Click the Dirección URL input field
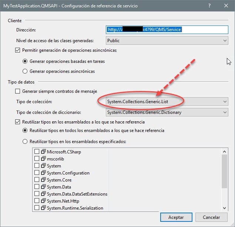 (167, 30)
